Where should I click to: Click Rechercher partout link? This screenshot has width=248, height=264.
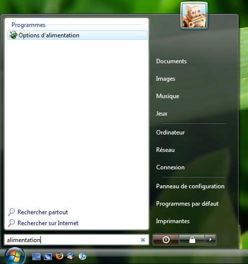(x=43, y=212)
